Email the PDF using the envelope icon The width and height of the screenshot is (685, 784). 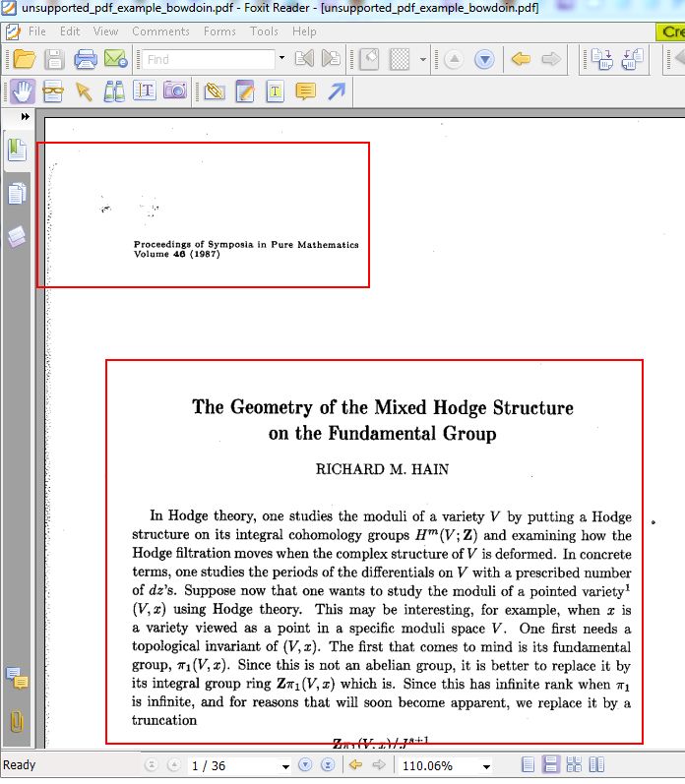115,59
